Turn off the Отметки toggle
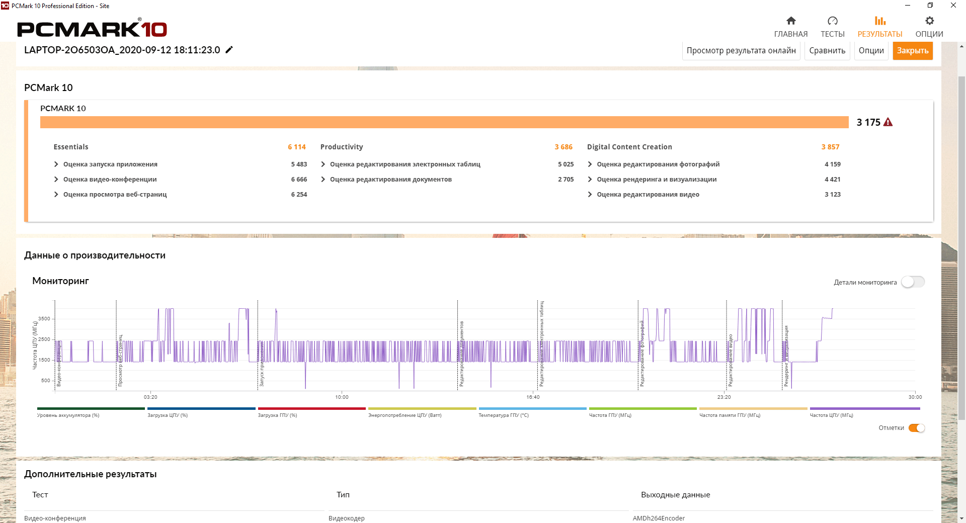The height and width of the screenshot is (523, 966). (x=917, y=428)
